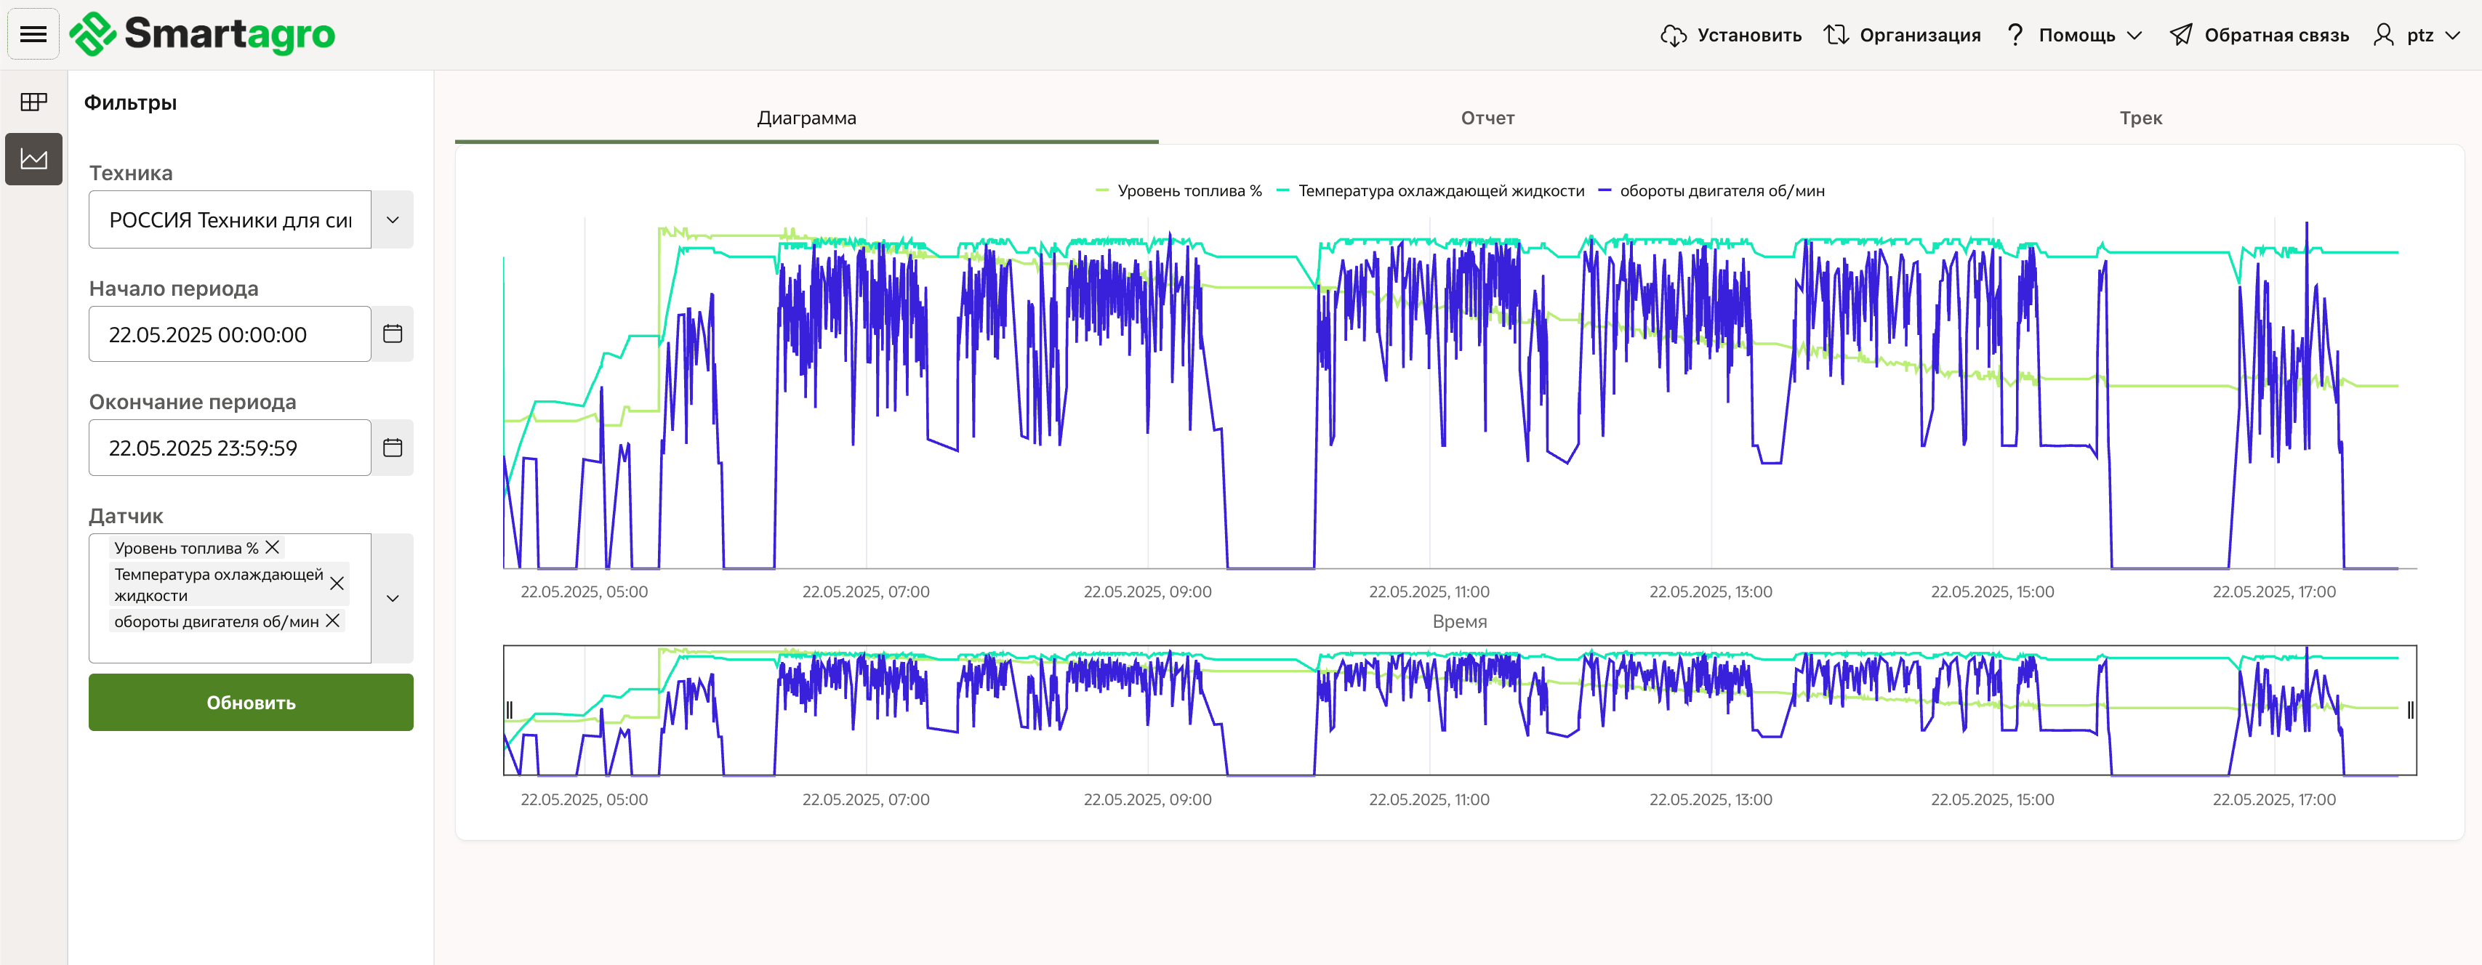Expand the Датчик sensor dropdown
The height and width of the screenshot is (965, 2482).
pyautogui.click(x=392, y=598)
